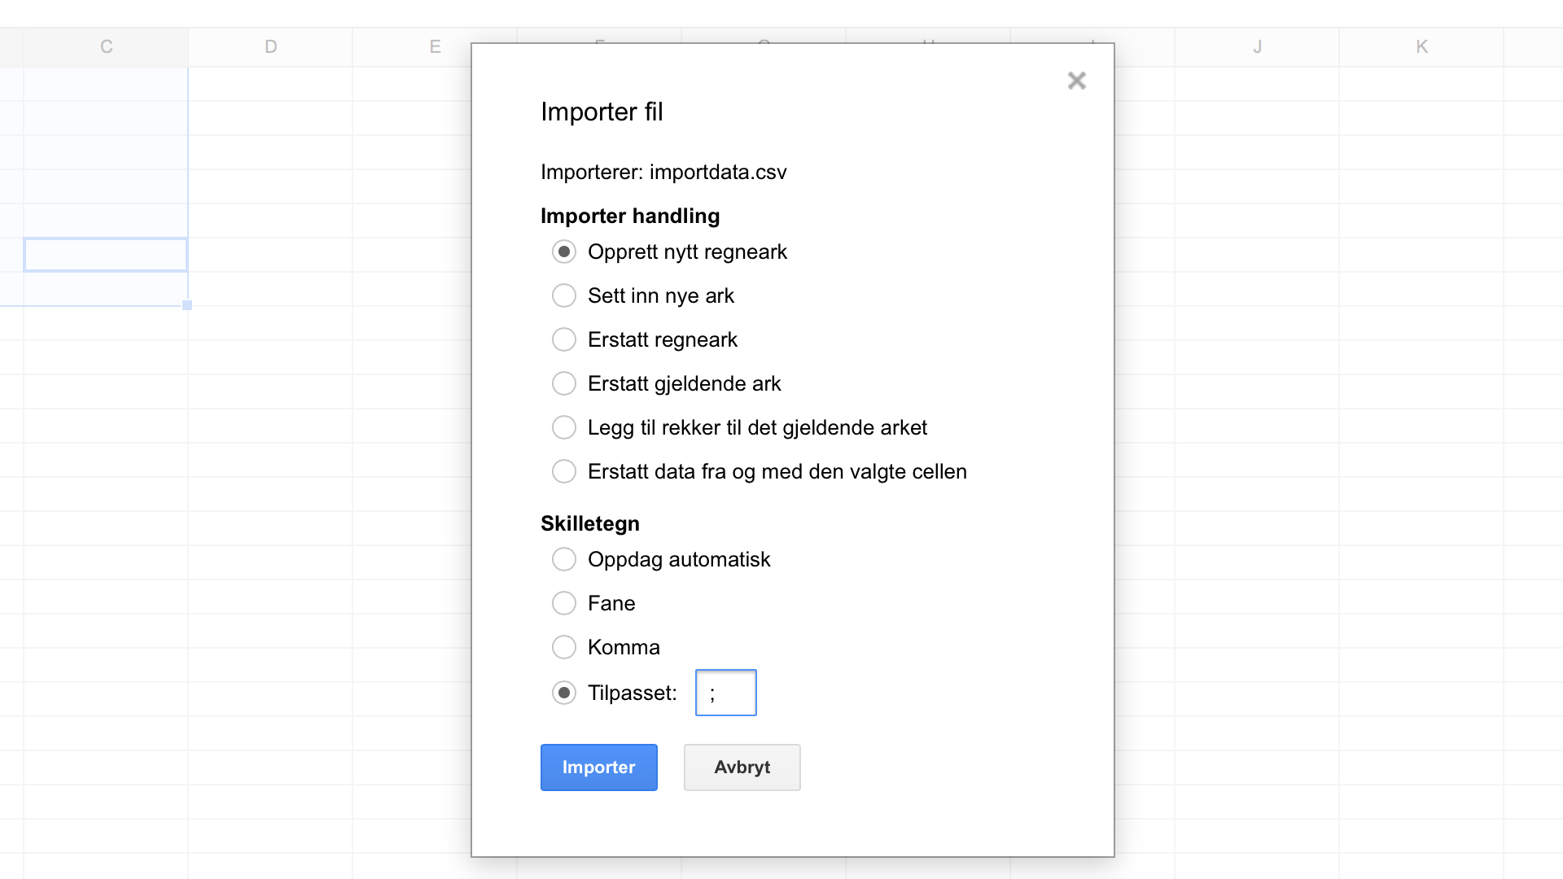Image resolution: width=1563 pixels, height=879 pixels.
Task: Choose "Legg til rekker til det gjeldende arket"
Action: [x=564, y=427]
